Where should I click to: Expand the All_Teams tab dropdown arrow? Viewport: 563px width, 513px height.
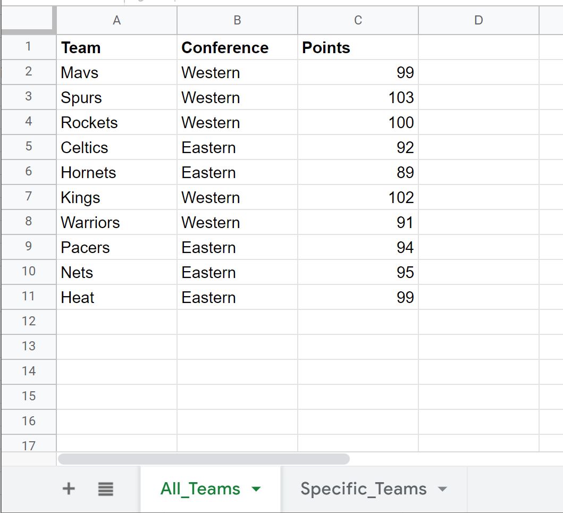pos(256,489)
